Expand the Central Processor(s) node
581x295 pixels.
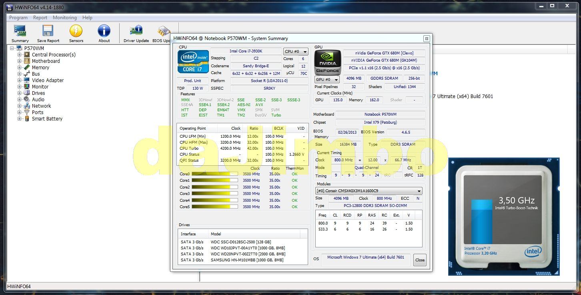[19, 55]
